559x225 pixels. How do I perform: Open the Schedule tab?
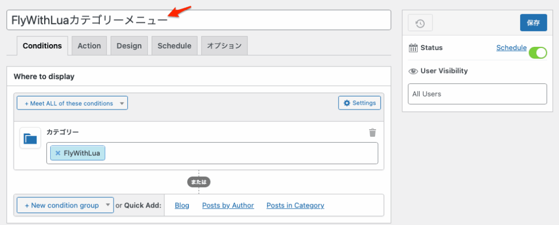pos(174,46)
